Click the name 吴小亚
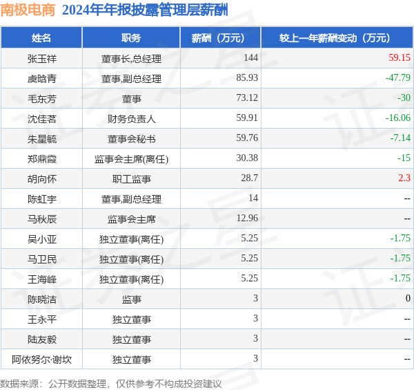The width and height of the screenshot is (414, 390). tap(42, 239)
